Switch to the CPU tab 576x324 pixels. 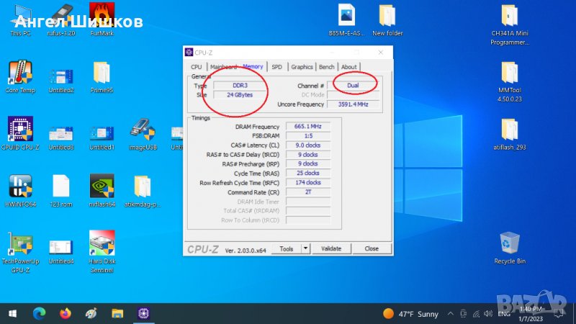(x=196, y=67)
